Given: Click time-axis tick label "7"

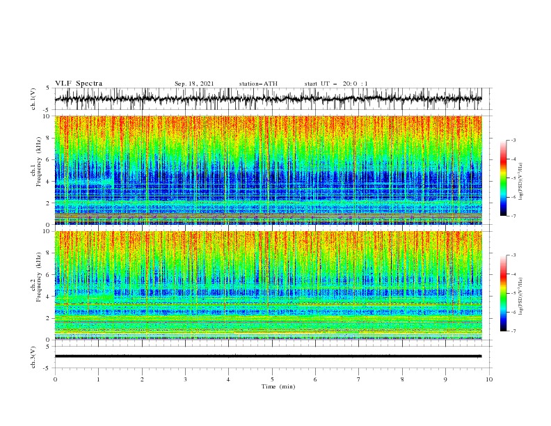Looking at the screenshot, I should click(x=359, y=379).
